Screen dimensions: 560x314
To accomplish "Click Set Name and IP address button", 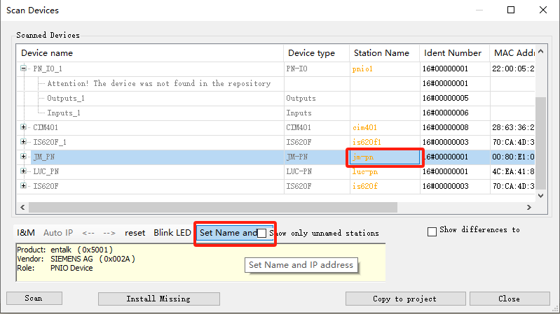I will (x=227, y=233).
